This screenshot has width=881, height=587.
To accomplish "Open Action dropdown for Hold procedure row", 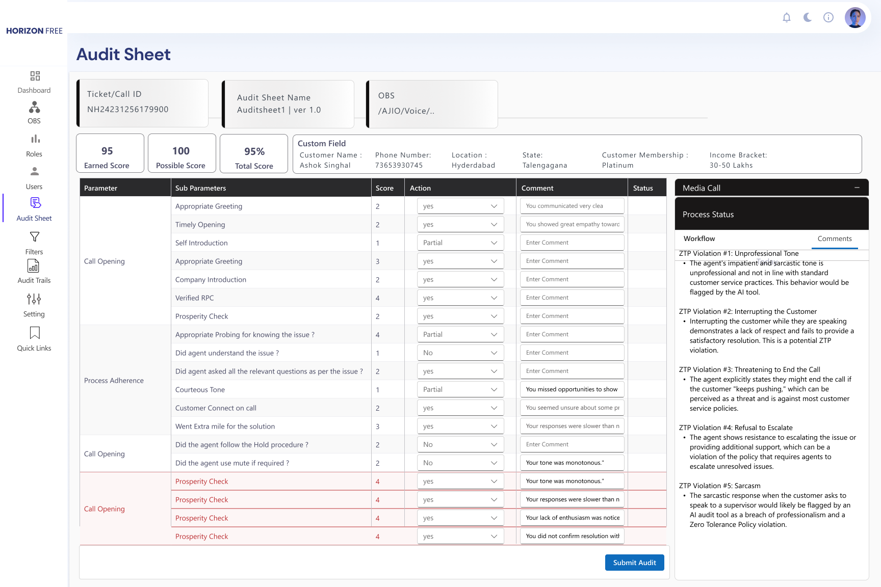I will pos(460,445).
